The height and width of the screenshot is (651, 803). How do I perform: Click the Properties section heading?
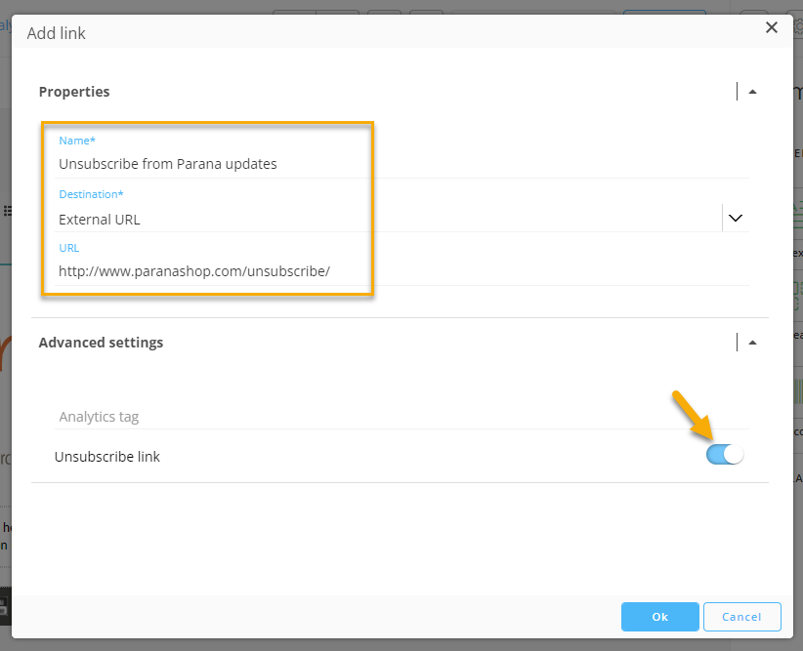coord(74,92)
